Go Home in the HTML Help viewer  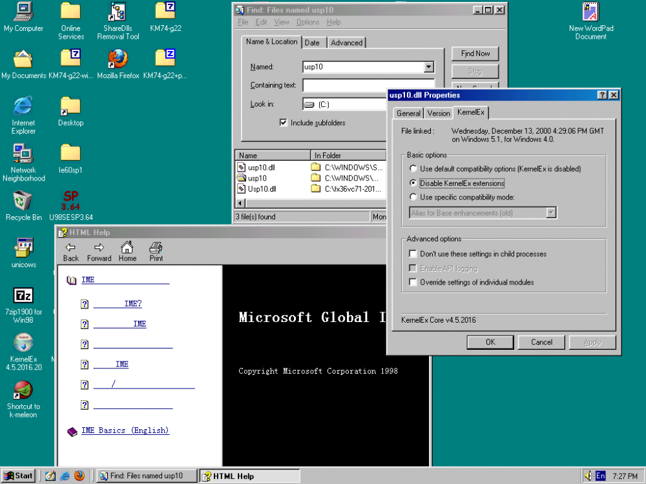tap(127, 252)
